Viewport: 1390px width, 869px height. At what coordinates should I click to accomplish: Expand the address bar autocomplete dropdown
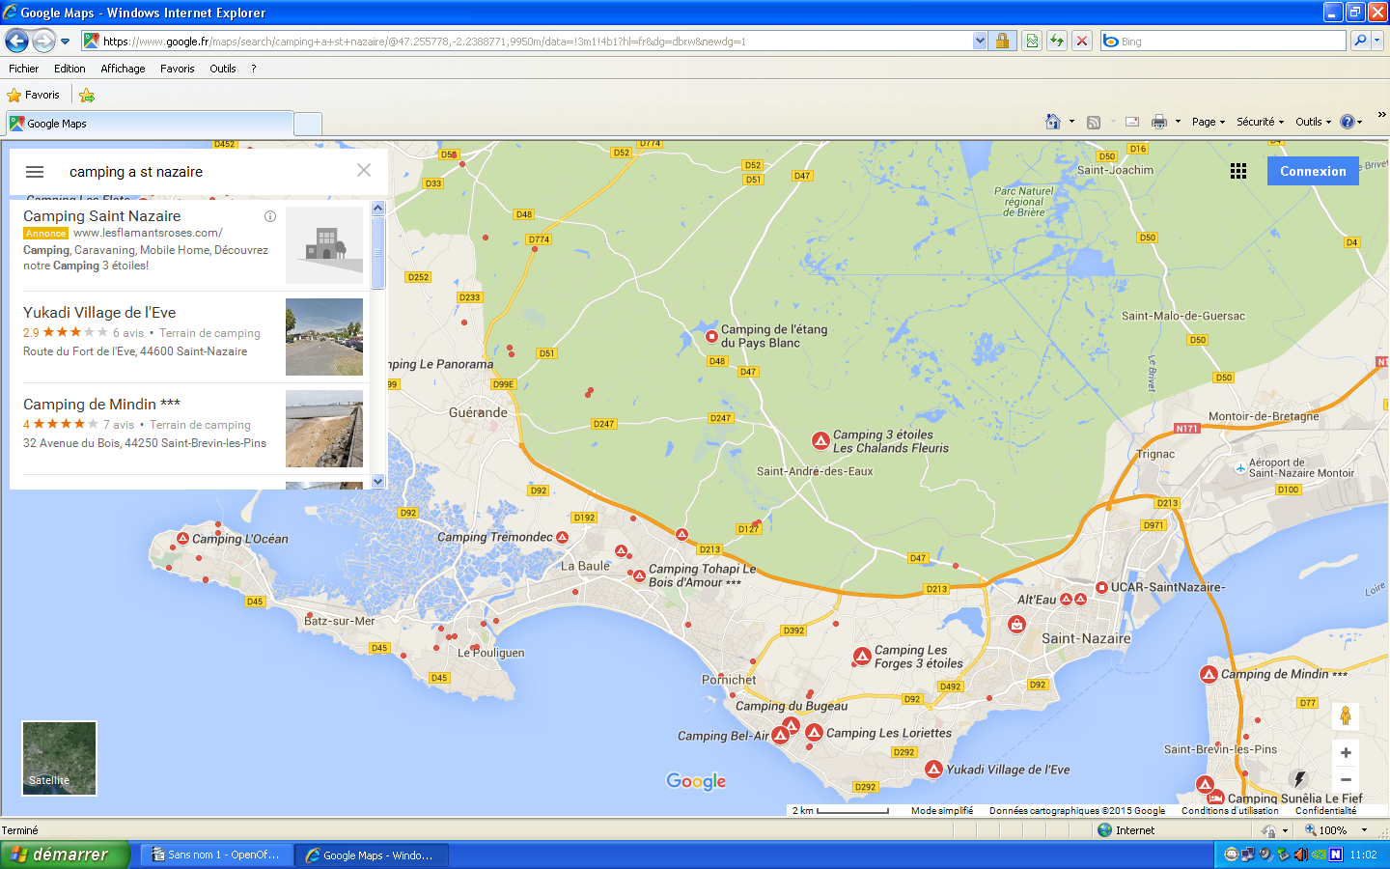[x=980, y=41]
